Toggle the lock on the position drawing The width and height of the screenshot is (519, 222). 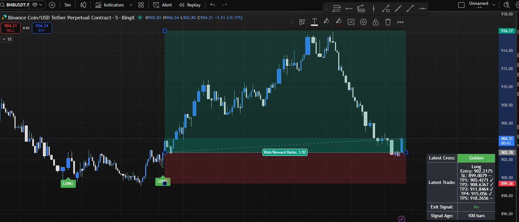(376, 22)
